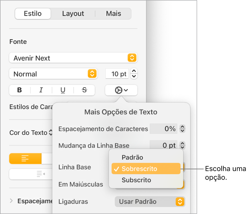This screenshot has width=249, height=214.
Task: Toggle strikethrough formatting
Action: [84, 90]
